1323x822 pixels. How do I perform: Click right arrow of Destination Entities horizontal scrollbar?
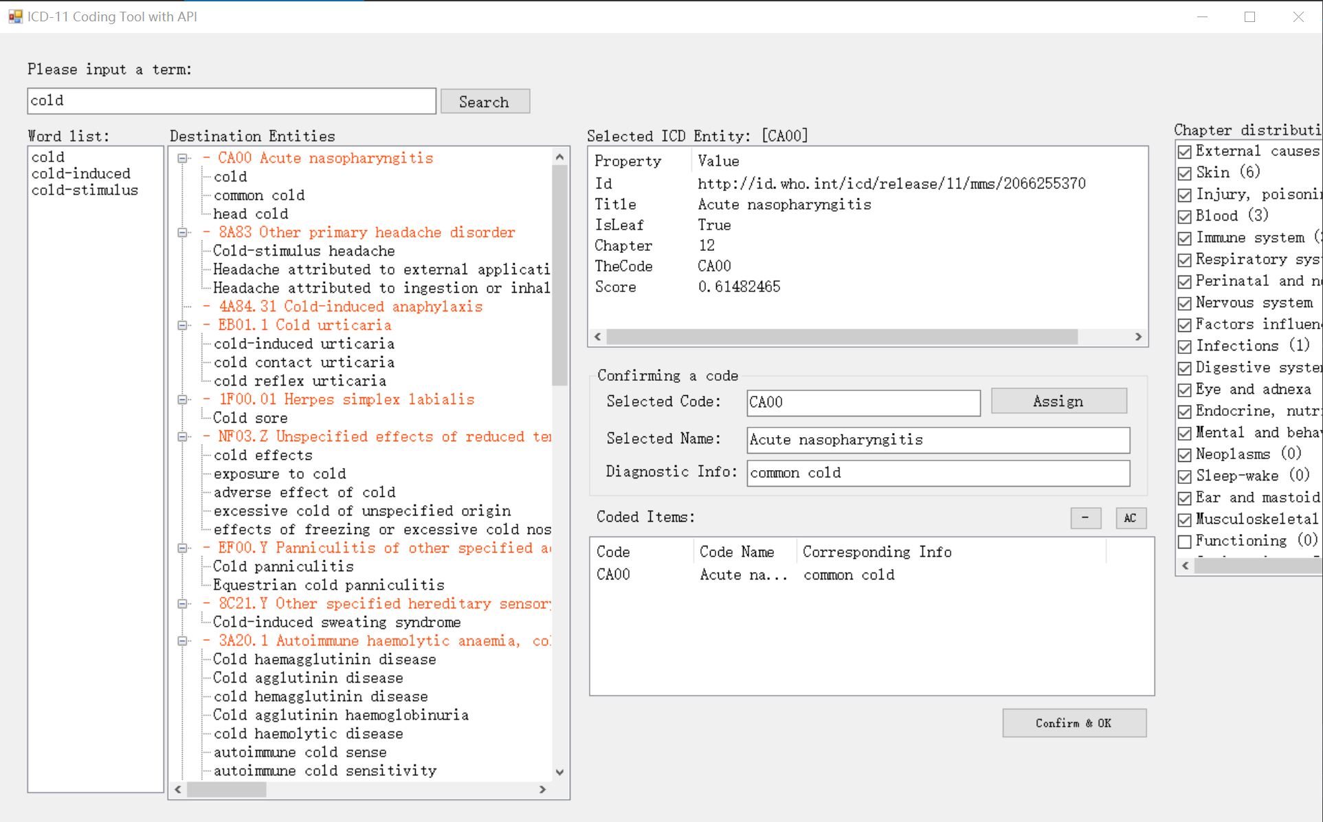(x=543, y=790)
